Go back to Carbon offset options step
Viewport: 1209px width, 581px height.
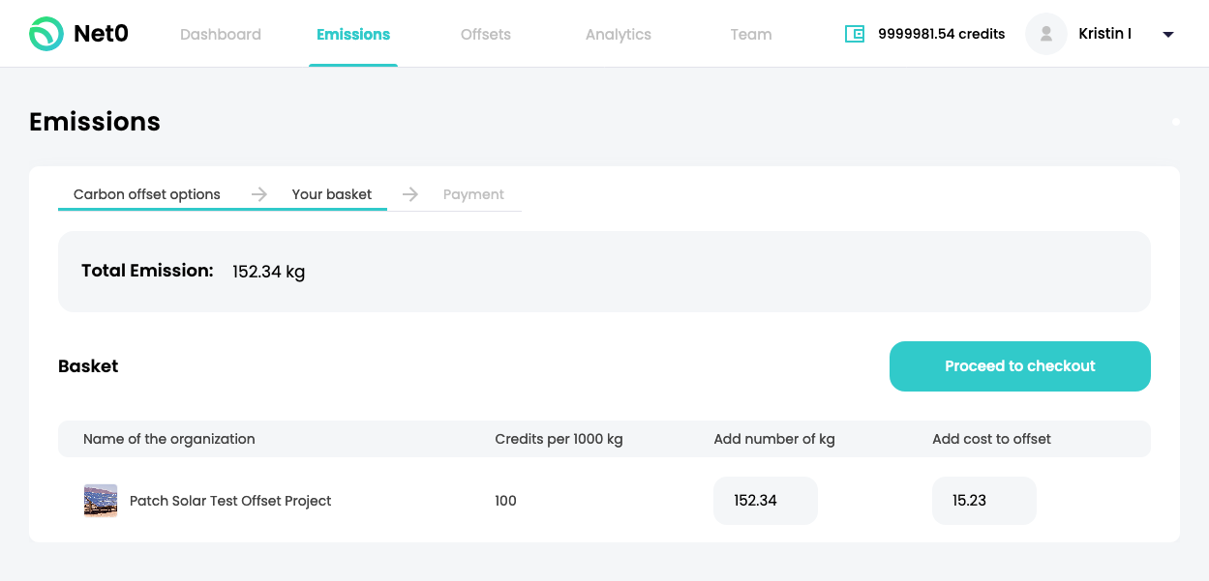tap(147, 194)
